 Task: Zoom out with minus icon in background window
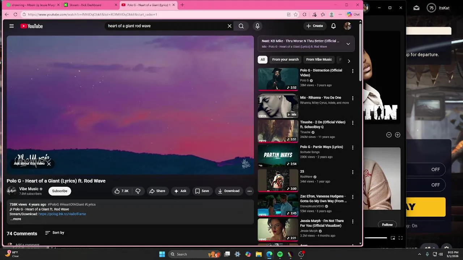[389, 135]
